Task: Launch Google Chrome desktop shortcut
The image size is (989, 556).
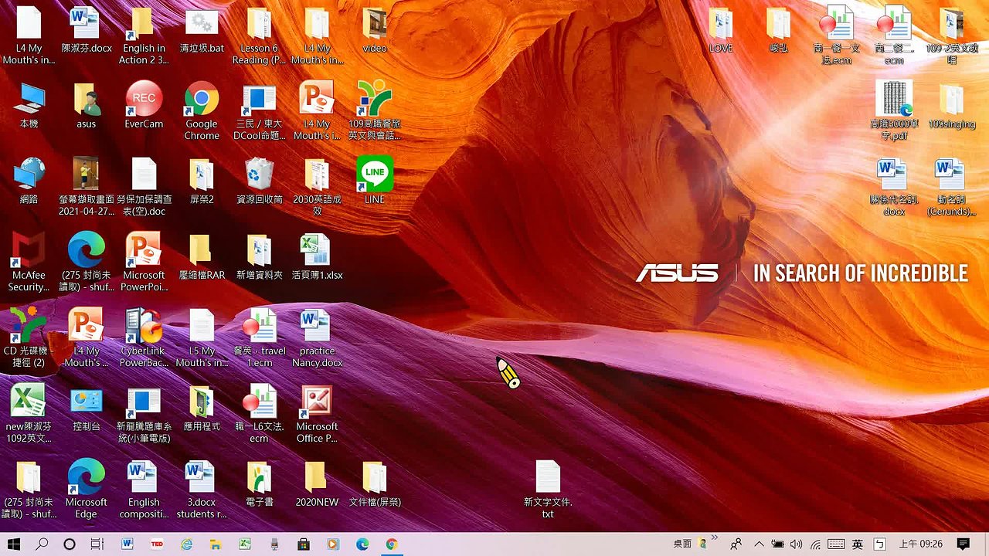Action: [202, 112]
